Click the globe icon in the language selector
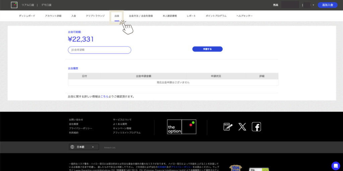The height and width of the screenshot is (171, 343). pos(72,147)
